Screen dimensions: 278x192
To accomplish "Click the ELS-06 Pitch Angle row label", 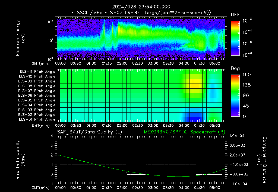I will pos(37,95).
